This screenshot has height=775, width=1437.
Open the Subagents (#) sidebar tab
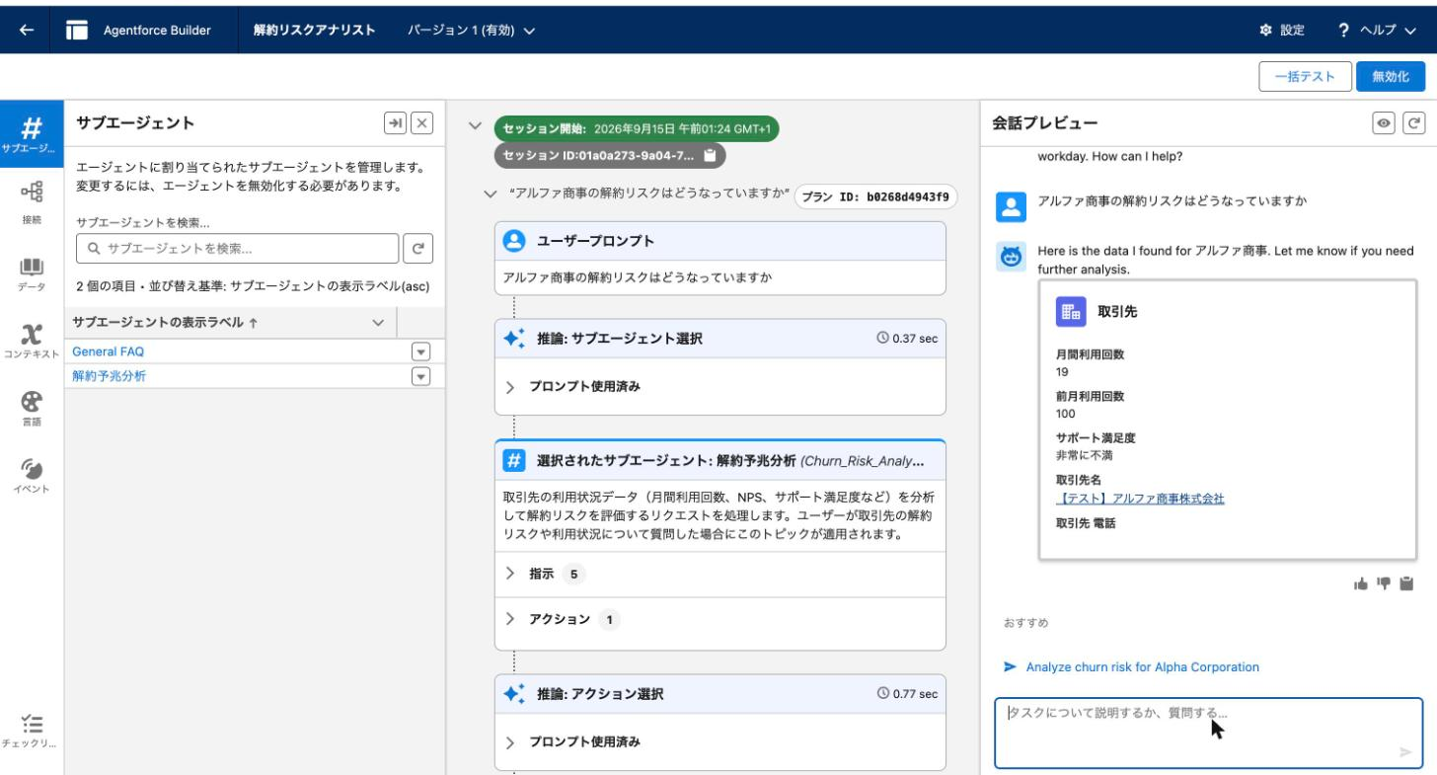click(32, 134)
